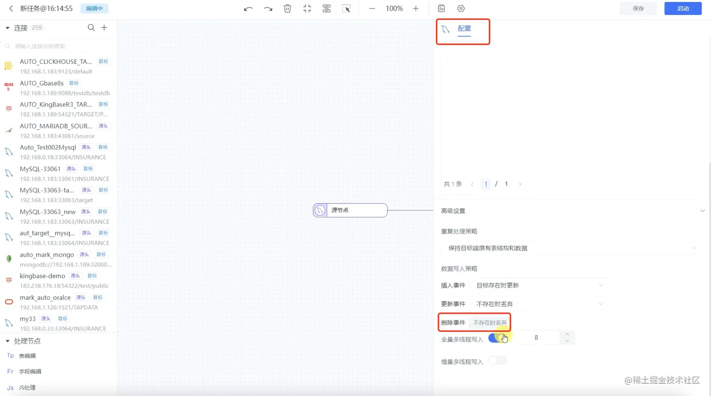
Task: Go to the previous page arrow
Action: click(x=472, y=184)
